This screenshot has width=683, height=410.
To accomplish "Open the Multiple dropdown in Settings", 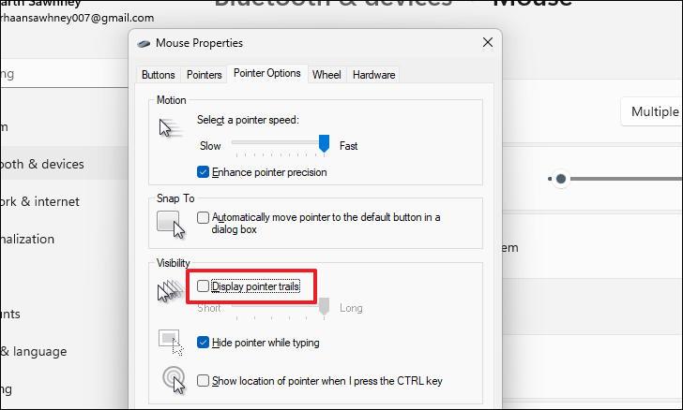I will point(652,111).
